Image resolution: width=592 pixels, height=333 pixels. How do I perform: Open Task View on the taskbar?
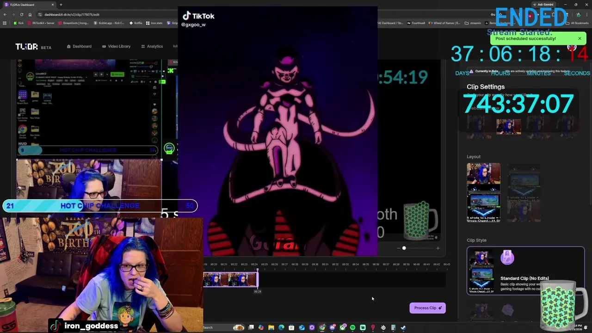click(x=251, y=327)
